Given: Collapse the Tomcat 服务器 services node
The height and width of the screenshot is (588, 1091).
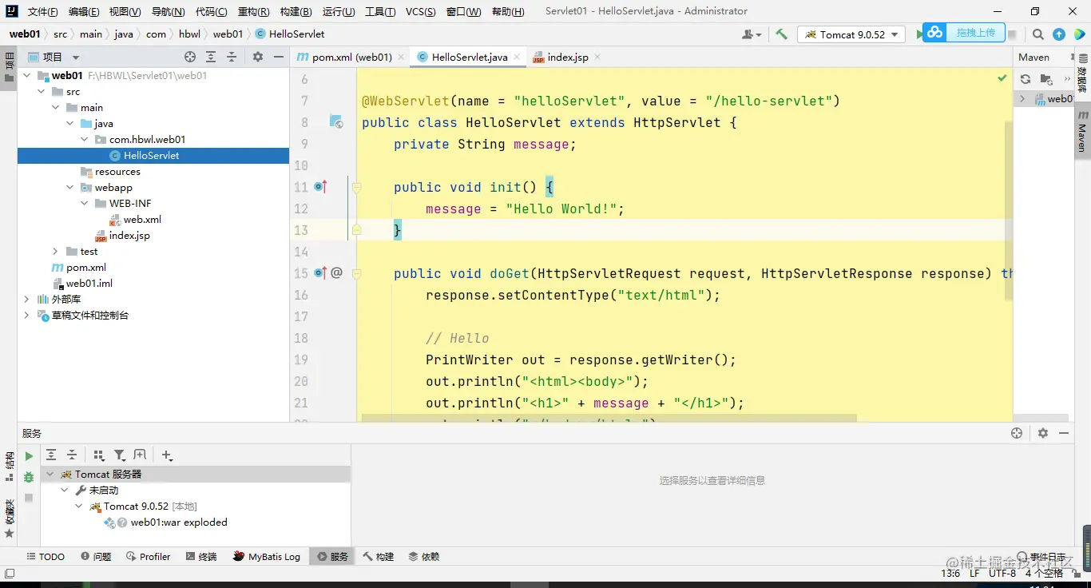Looking at the screenshot, I should pos(50,475).
